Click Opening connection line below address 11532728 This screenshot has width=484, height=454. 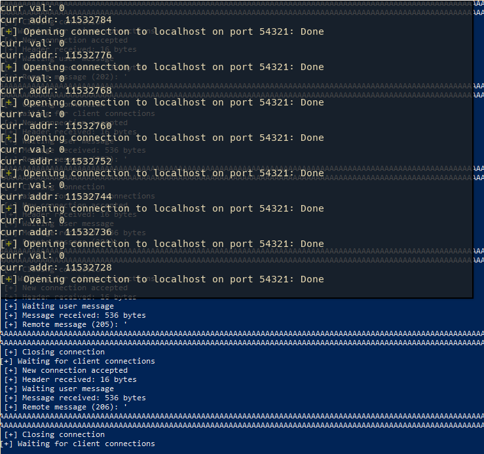point(162,280)
